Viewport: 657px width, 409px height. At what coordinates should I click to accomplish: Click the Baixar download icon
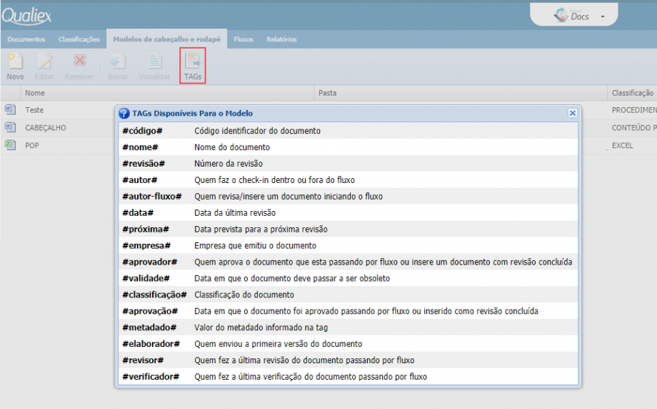click(x=118, y=62)
